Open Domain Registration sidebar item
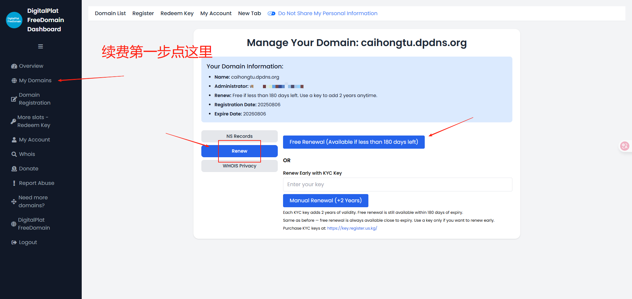 pos(35,99)
